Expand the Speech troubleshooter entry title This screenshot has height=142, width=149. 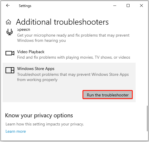point(24,30)
